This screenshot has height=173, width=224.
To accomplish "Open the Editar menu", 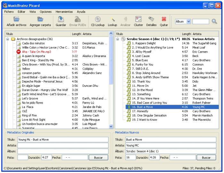I will click(21, 12).
